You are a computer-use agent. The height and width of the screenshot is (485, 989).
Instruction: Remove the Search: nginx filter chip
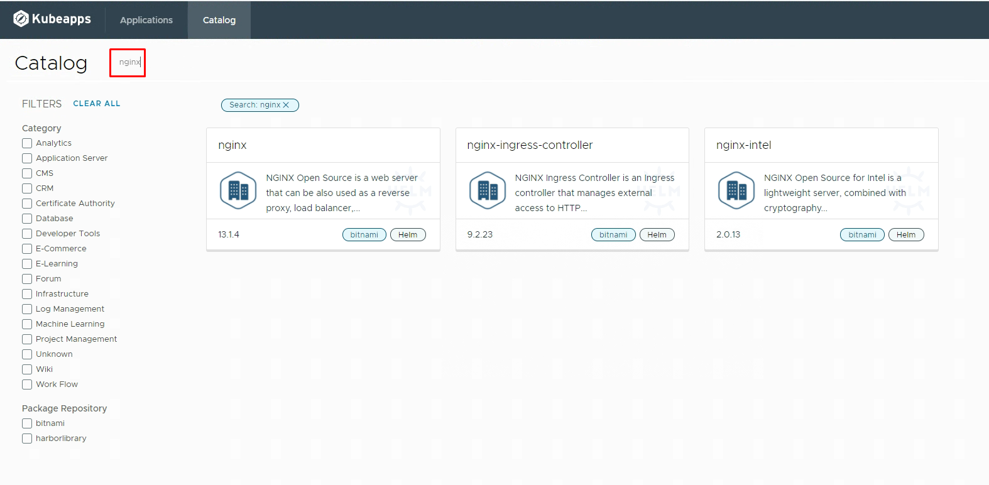pyautogui.click(x=286, y=105)
